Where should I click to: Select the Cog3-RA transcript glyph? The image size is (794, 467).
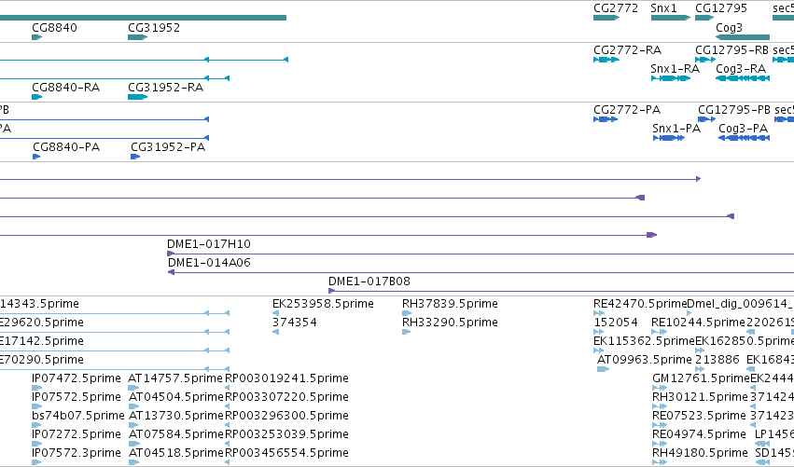(x=743, y=78)
